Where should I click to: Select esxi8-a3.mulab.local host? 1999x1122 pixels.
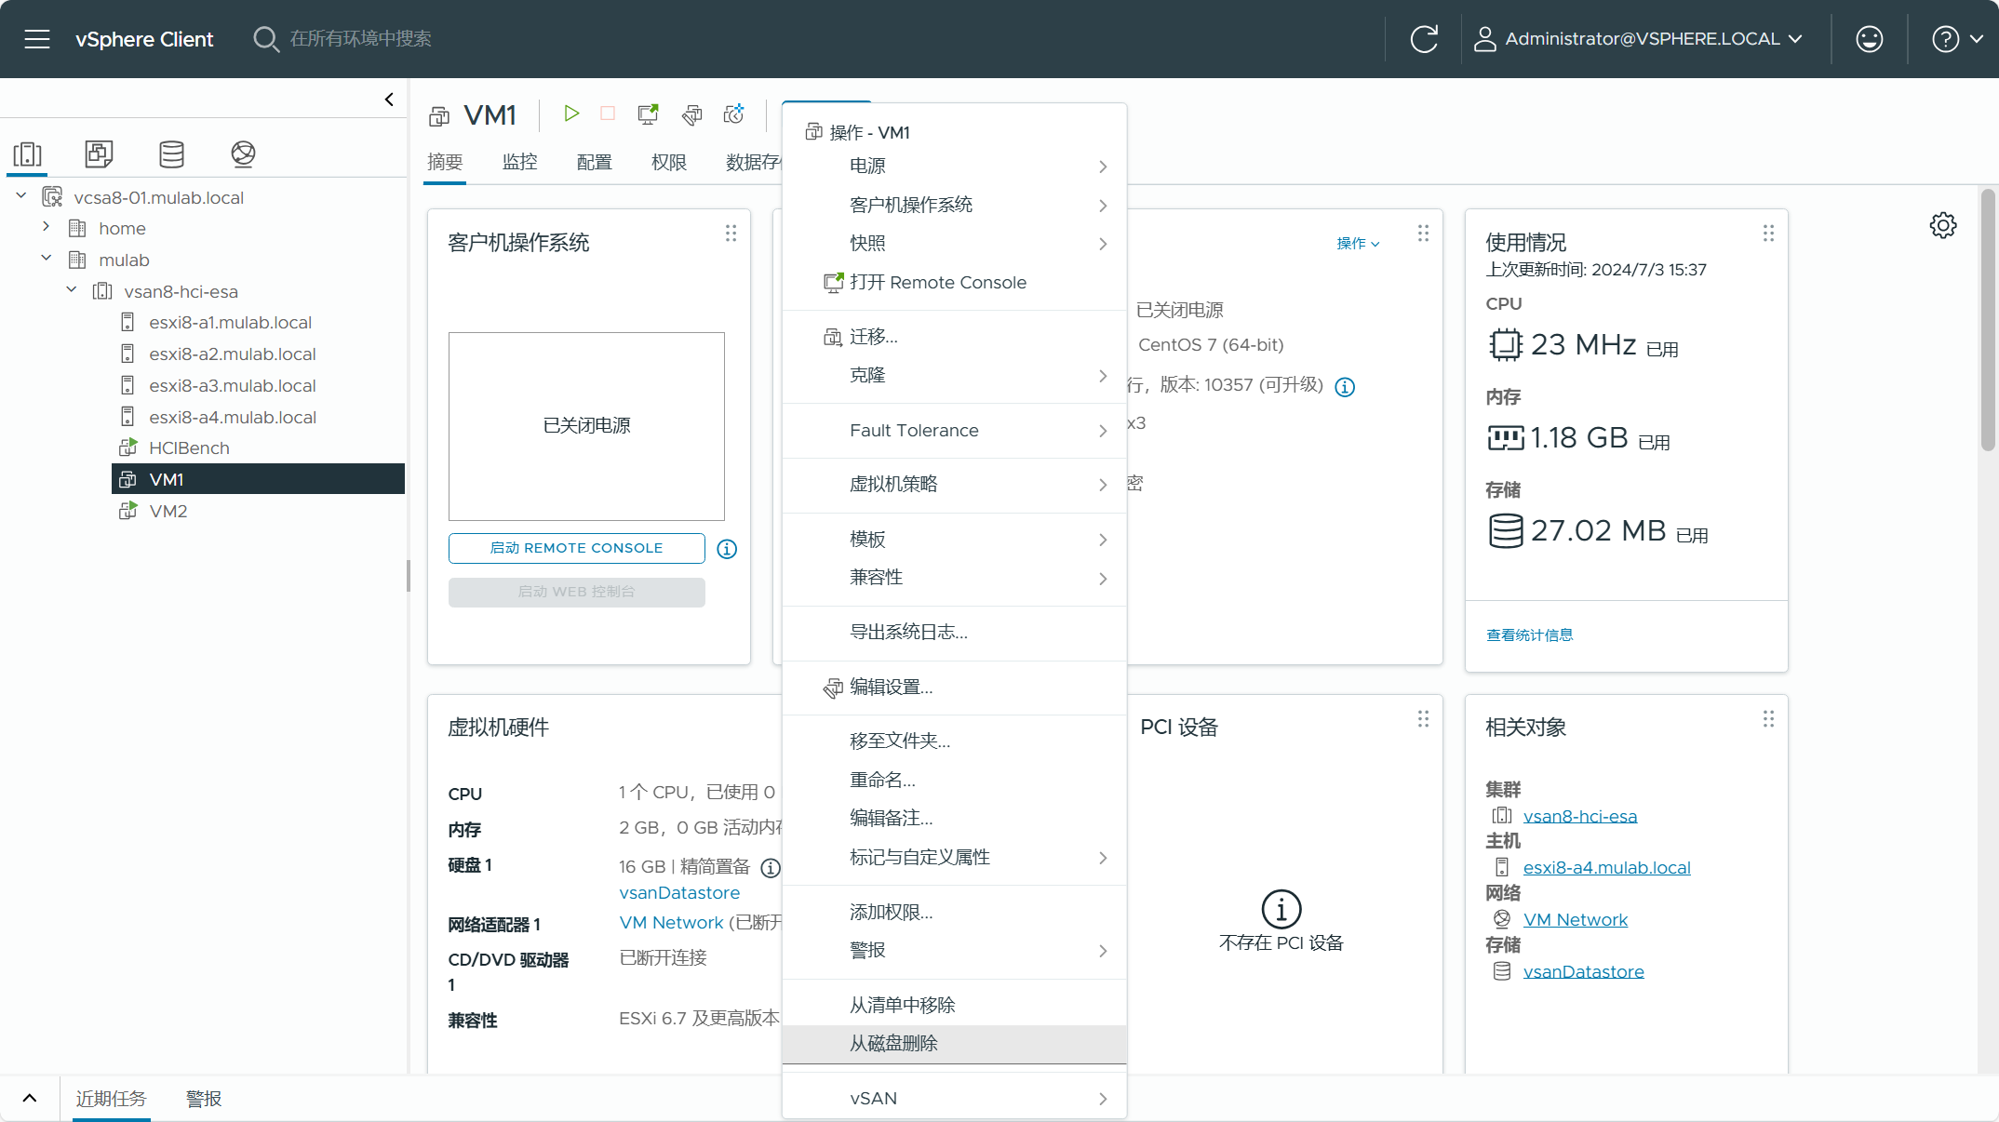tap(232, 385)
